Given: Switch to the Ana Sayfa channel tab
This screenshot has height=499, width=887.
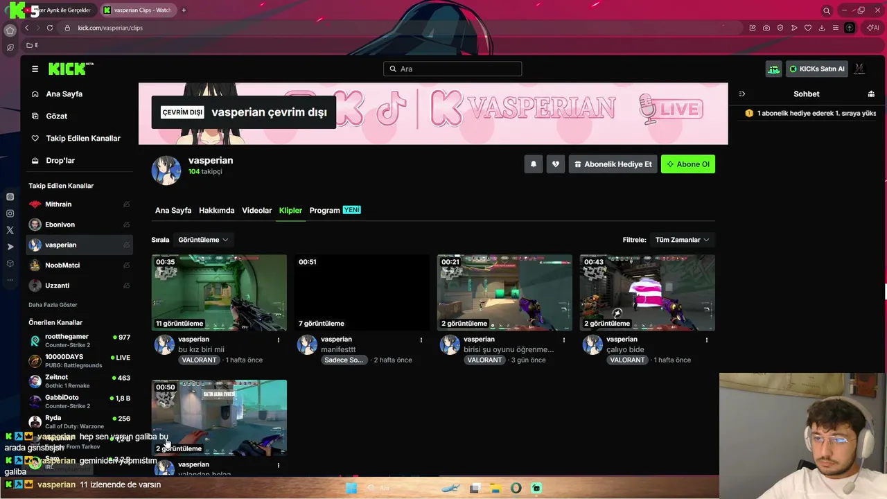Looking at the screenshot, I should [173, 211].
